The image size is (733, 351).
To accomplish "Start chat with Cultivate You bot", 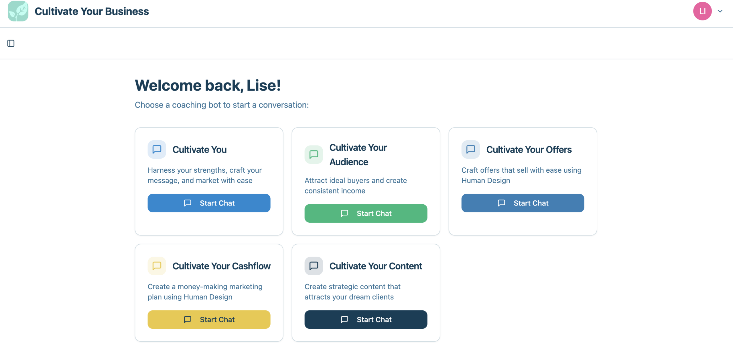I will [x=209, y=203].
